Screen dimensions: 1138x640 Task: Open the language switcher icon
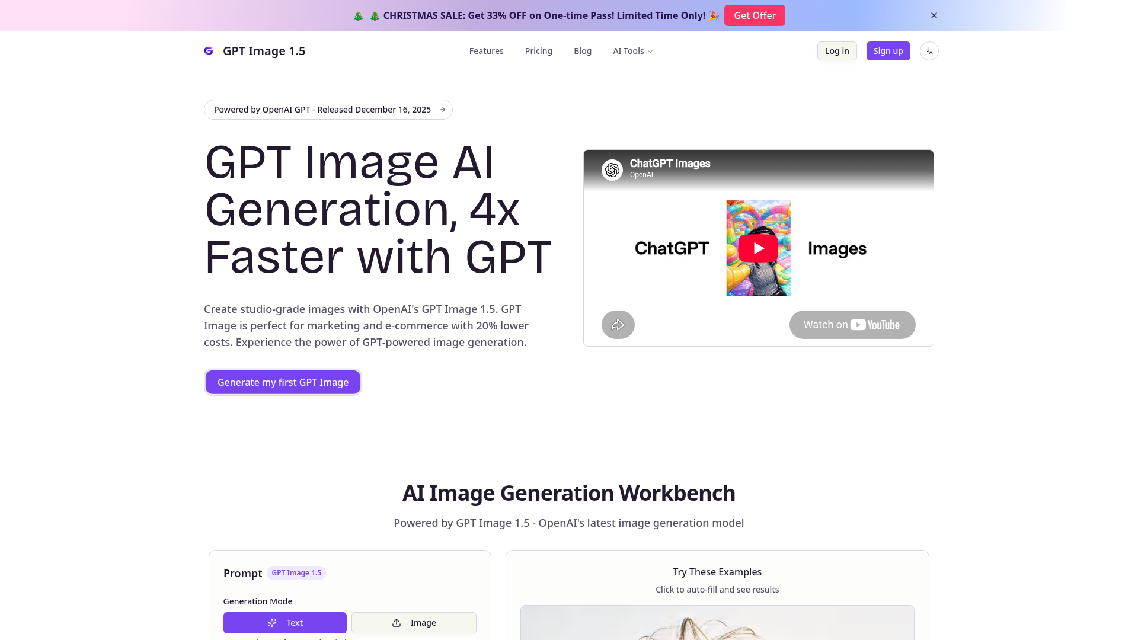[929, 51]
